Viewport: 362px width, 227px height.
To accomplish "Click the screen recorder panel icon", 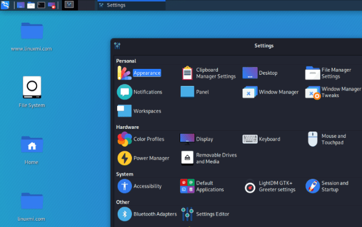I will [52, 5].
